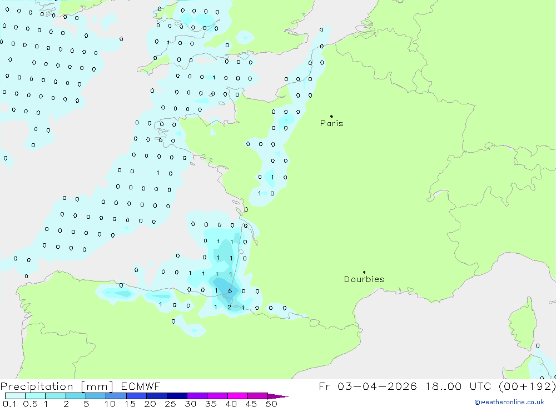Click the legend label 10
The height and width of the screenshot is (407, 556).
tap(110, 404)
